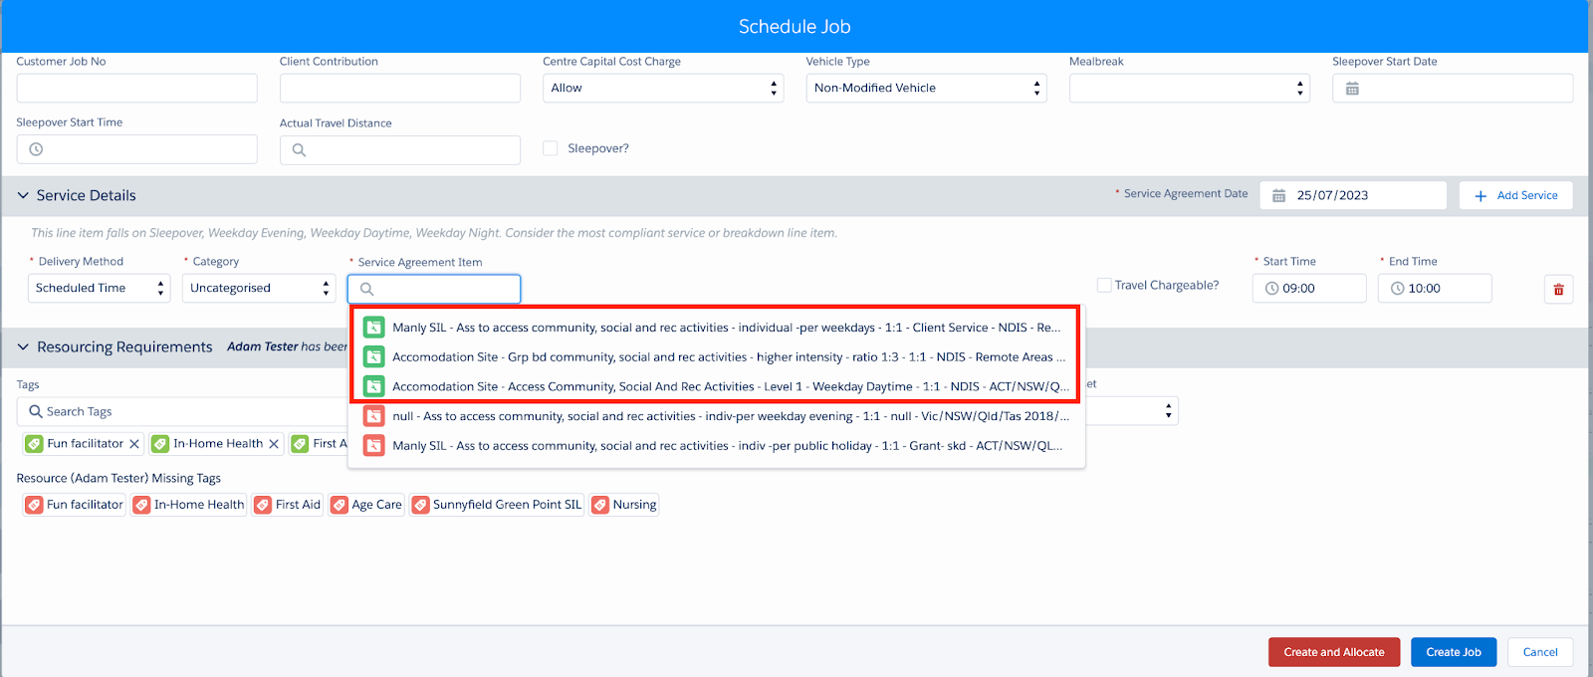1593x677 pixels.
Task: Click the Add Service button
Action: [1516, 195]
